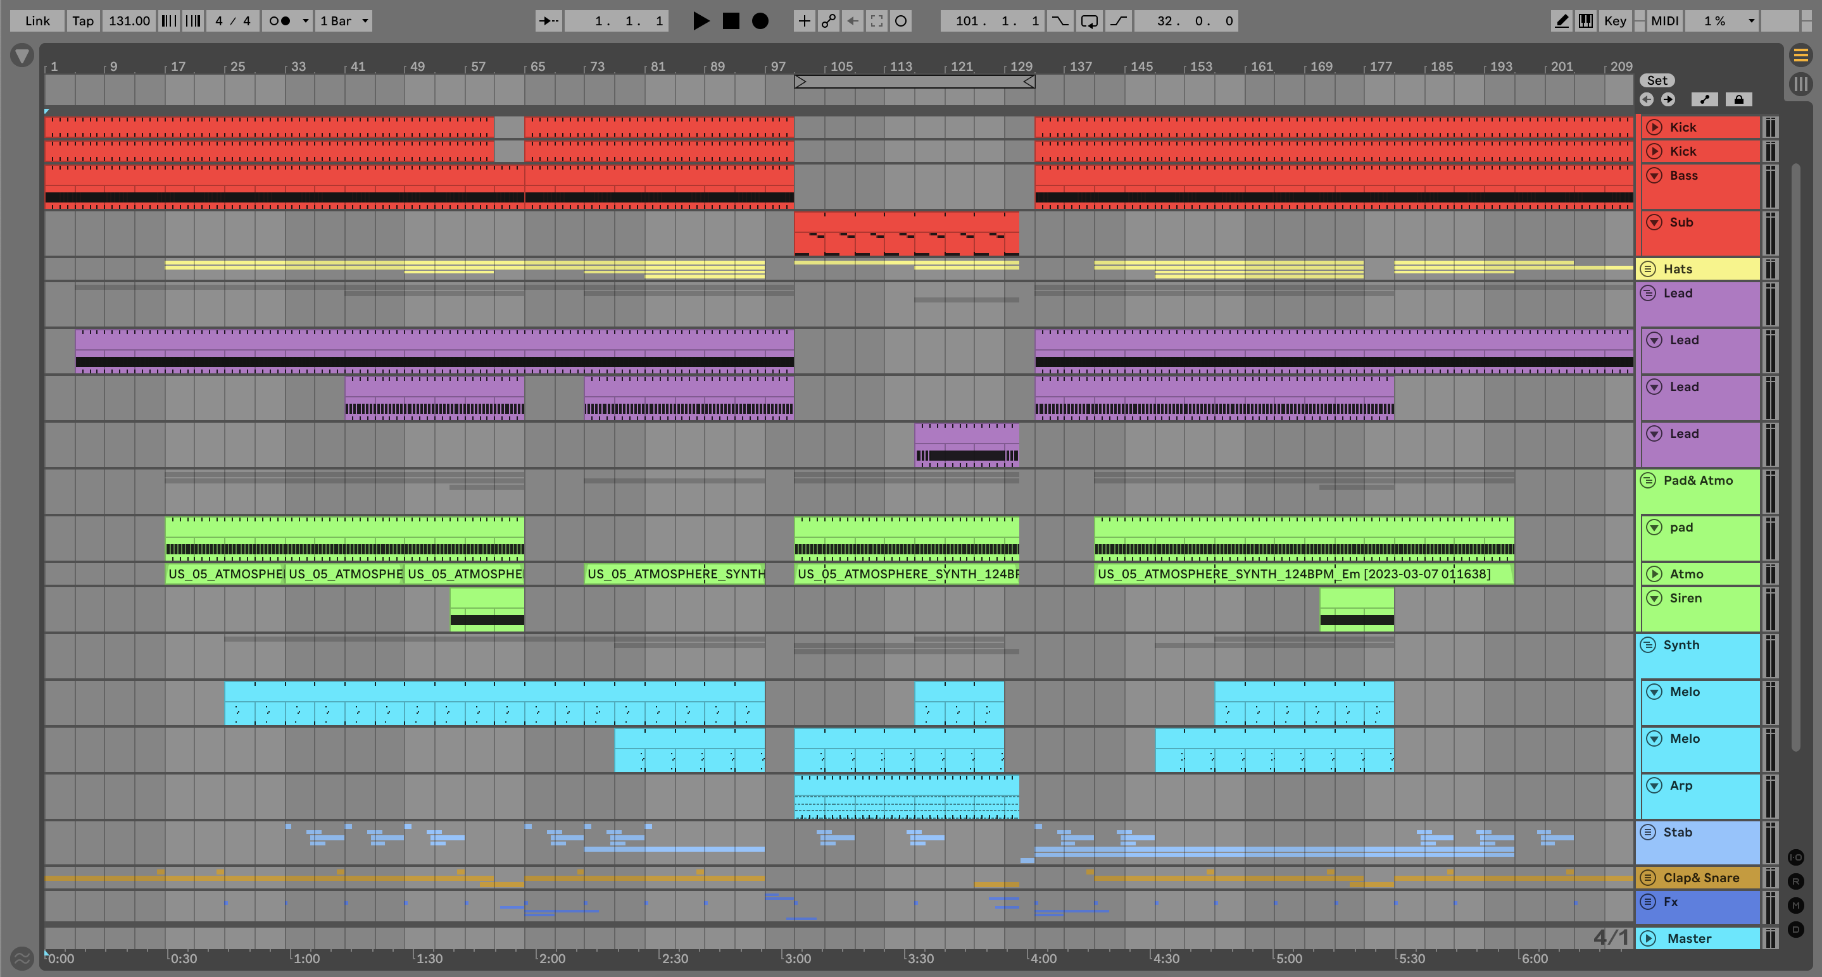Click the Set locator button
Screen dimensions: 1822x977
coord(1657,80)
